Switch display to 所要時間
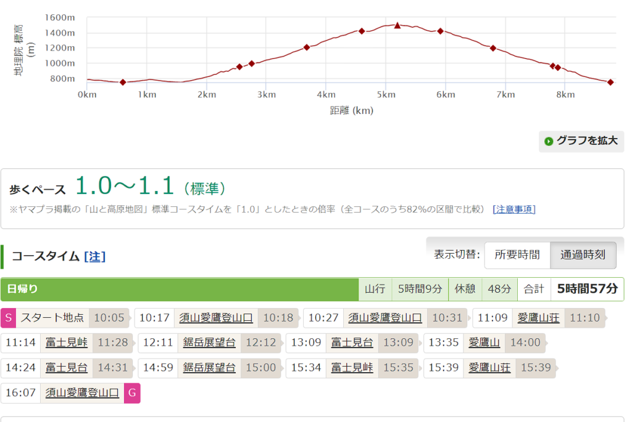This screenshot has height=422, width=632. [517, 254]
